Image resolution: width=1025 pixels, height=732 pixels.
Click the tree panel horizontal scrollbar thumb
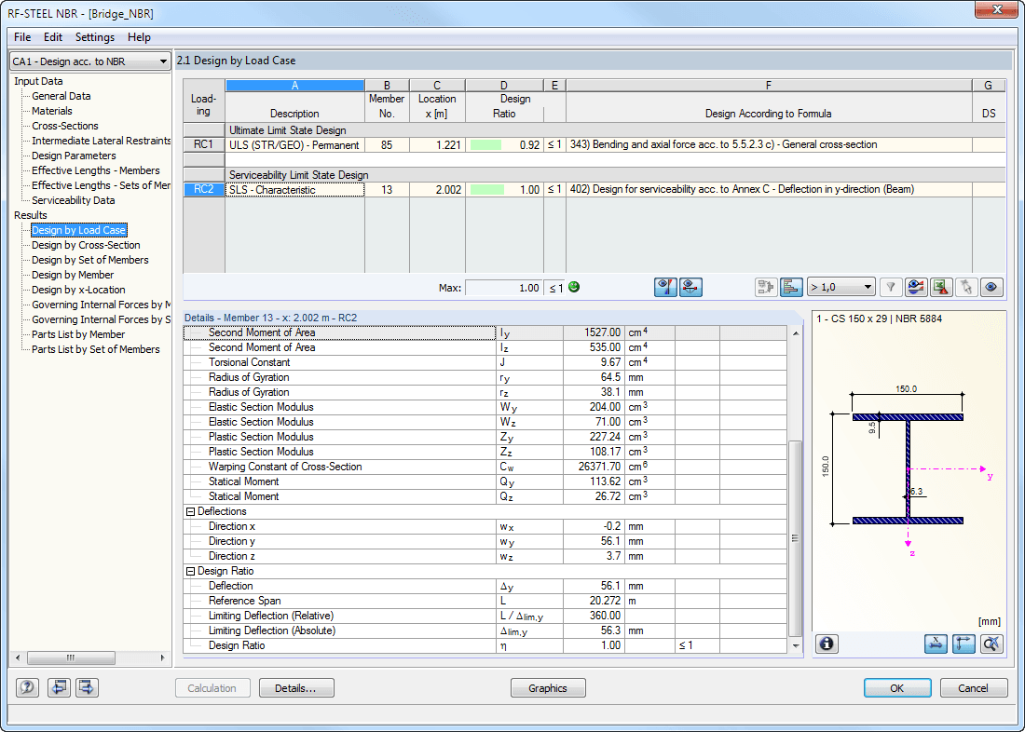click(x=71, y=657)
